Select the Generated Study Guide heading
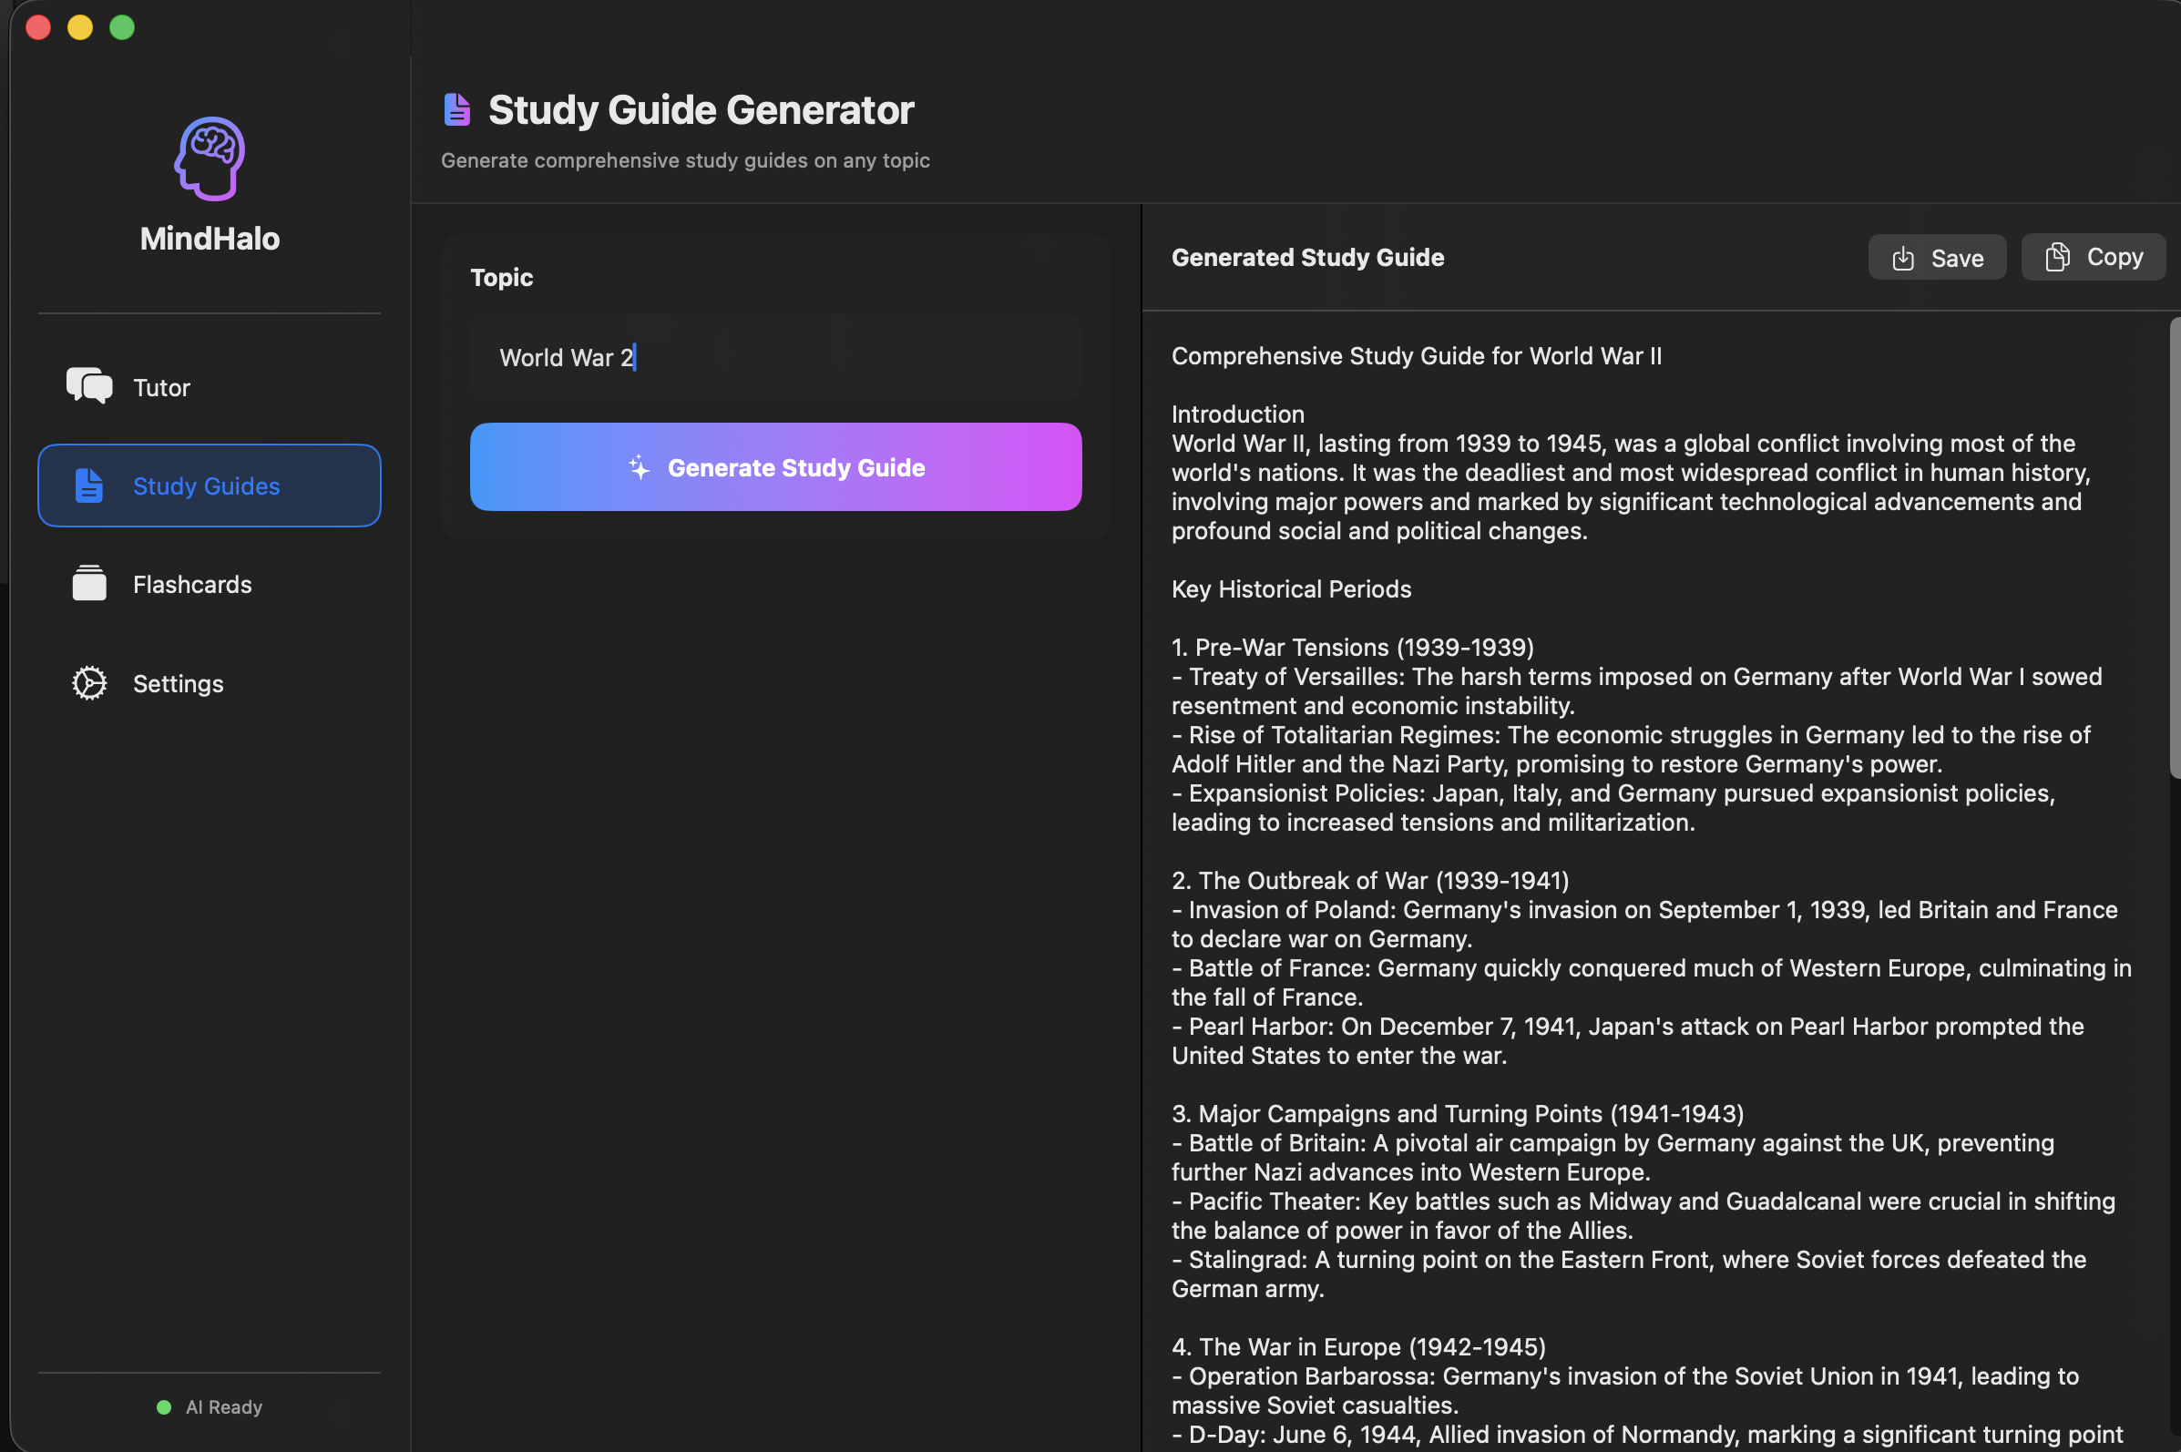This screenshot has height=1452, width=2181. click(x=1306, y=257)
